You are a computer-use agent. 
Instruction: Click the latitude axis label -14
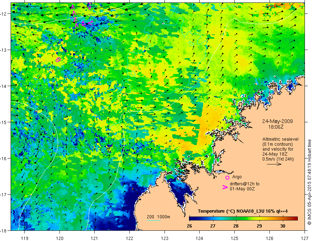click(x=4, y=86)
